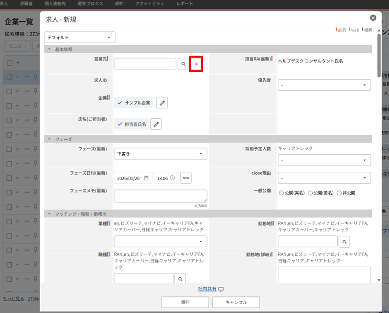Click search icon next to 職種 field

(x=181, y=278)
